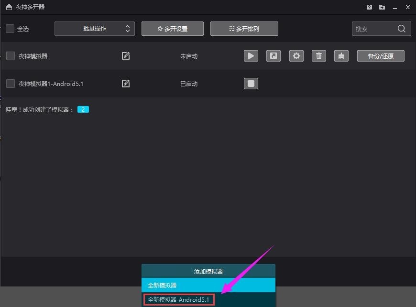Click the import folder icon in title bar

click(382, 7)
